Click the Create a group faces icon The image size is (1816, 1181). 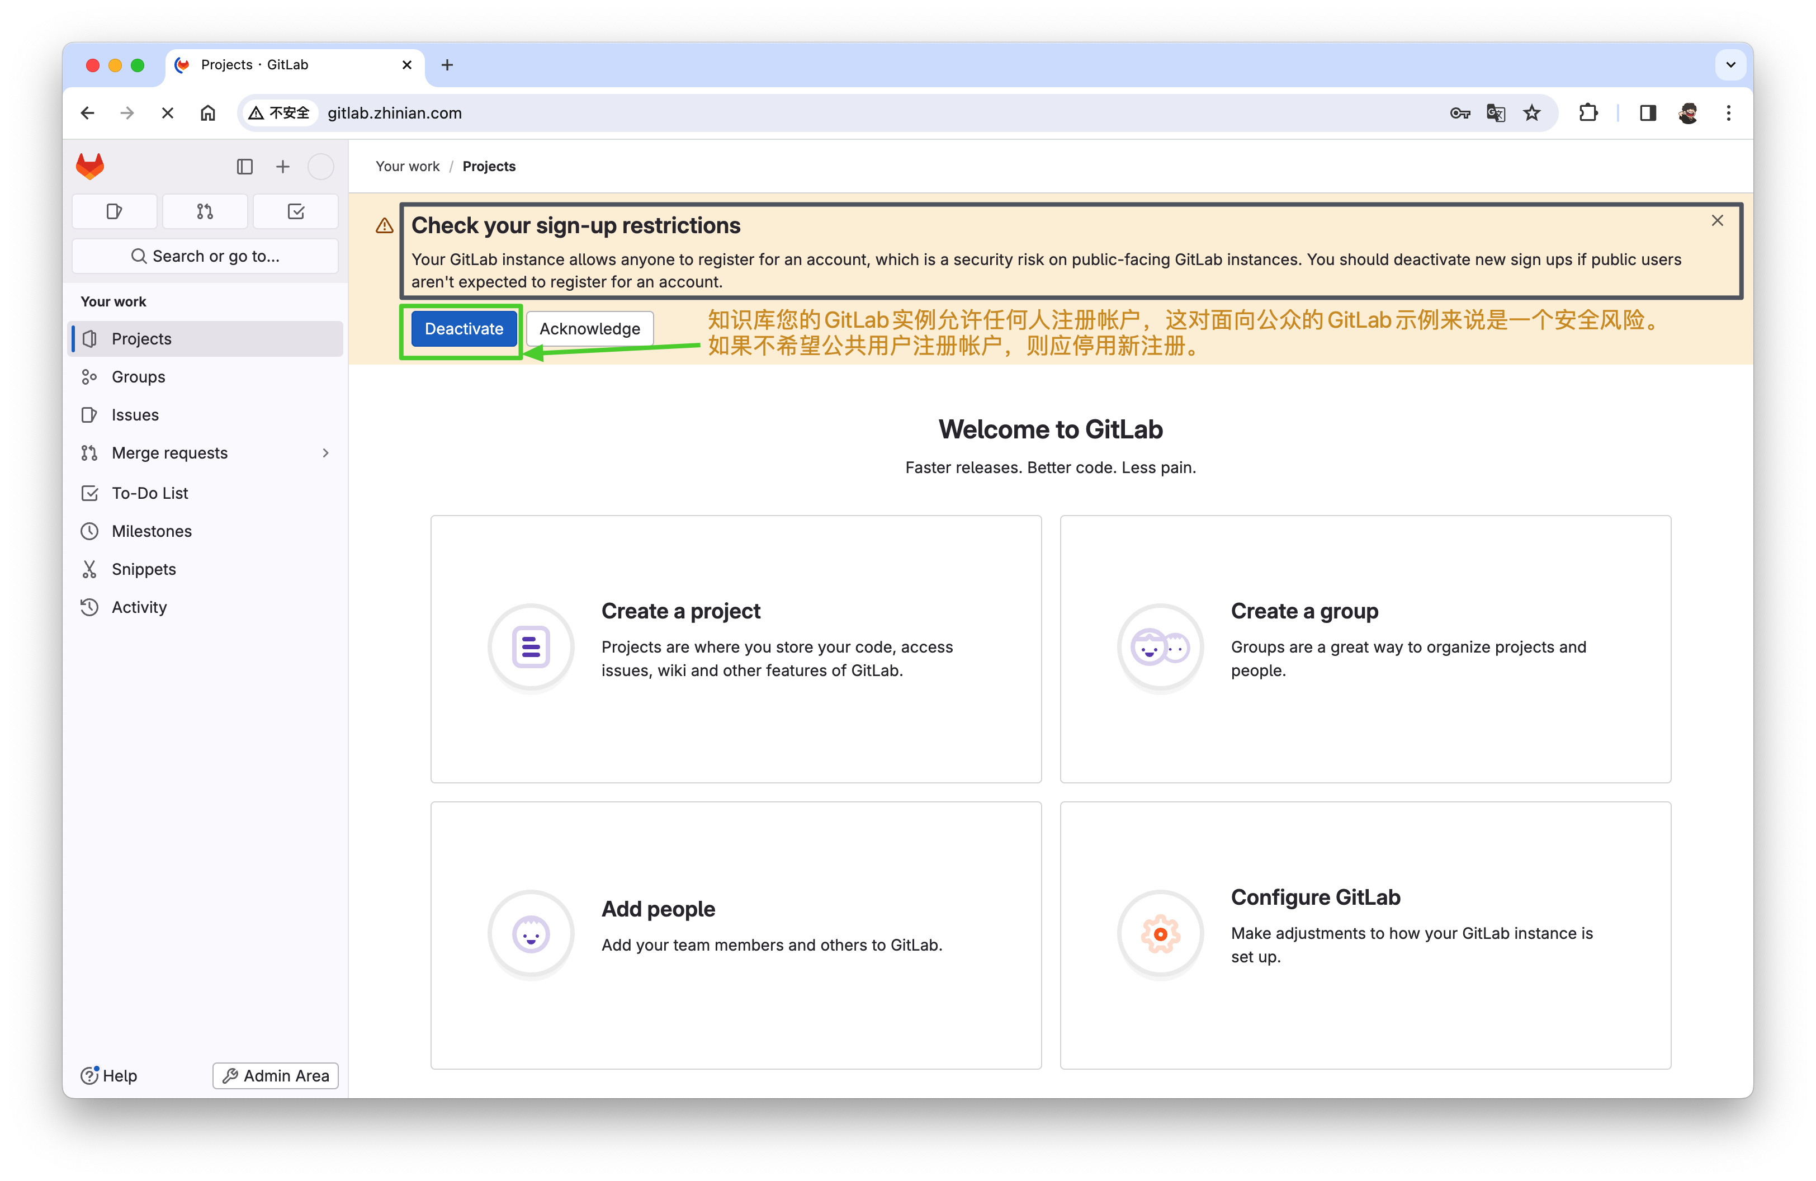1160,647
